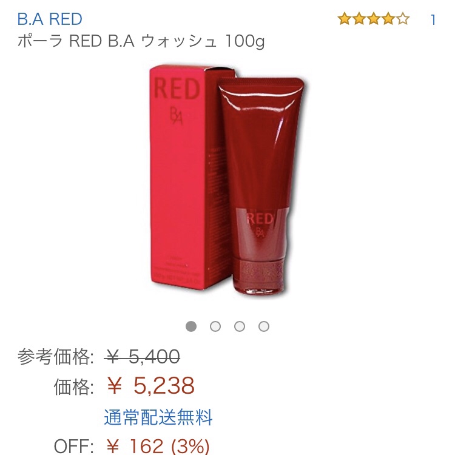Click the 通常配送無料 shipping link
The width and height of the screenshot is (455, 455).
point(158,417)
